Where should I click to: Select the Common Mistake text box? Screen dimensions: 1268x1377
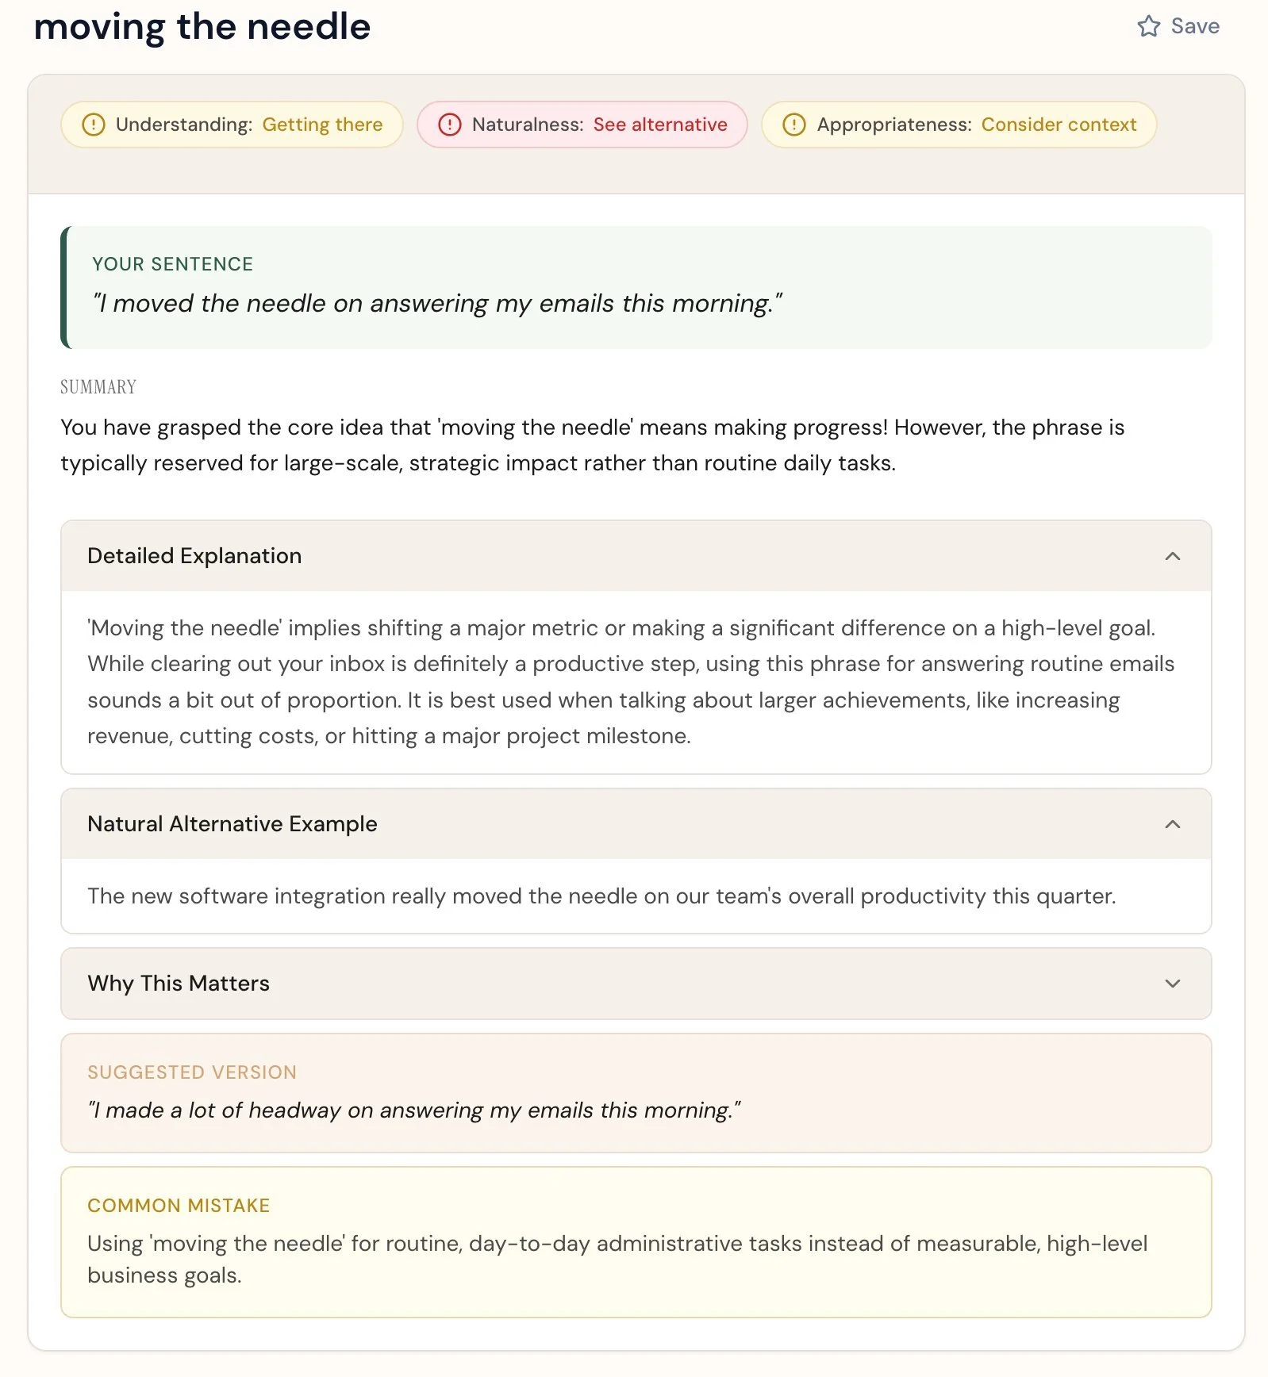coord(635,1241)
